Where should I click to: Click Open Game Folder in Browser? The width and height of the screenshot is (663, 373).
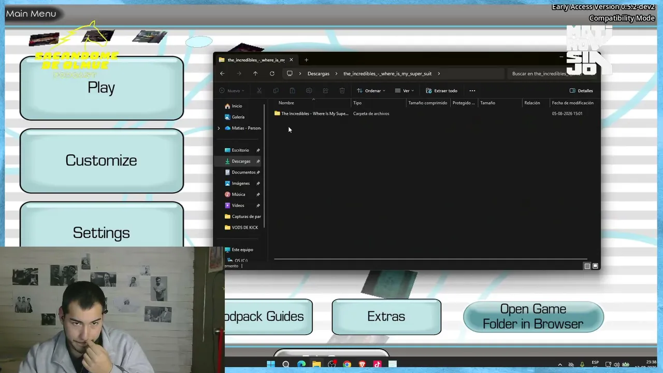tap(534, 317)
